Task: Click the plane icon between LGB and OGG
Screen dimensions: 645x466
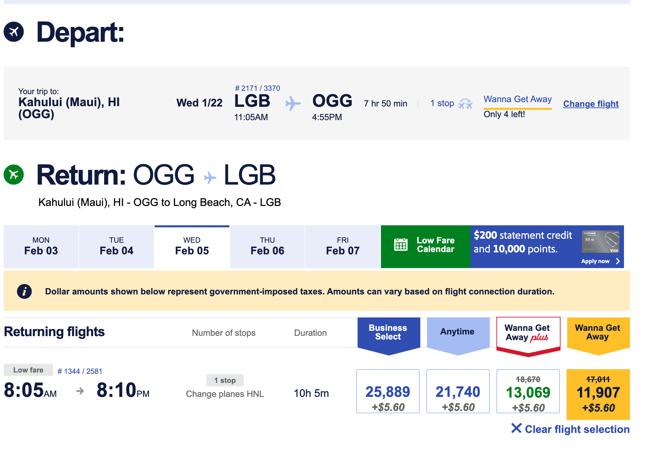Action: click(292, 103)
